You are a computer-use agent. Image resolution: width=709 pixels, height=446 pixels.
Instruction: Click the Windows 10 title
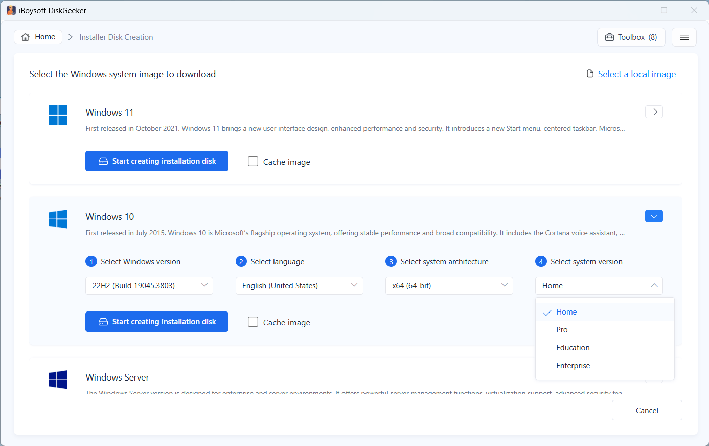point(110,217)
